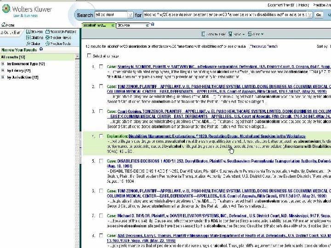Open Research Folders
This screenshot has width=331, height=248.
pyautogui.click(x=61, y=32)
